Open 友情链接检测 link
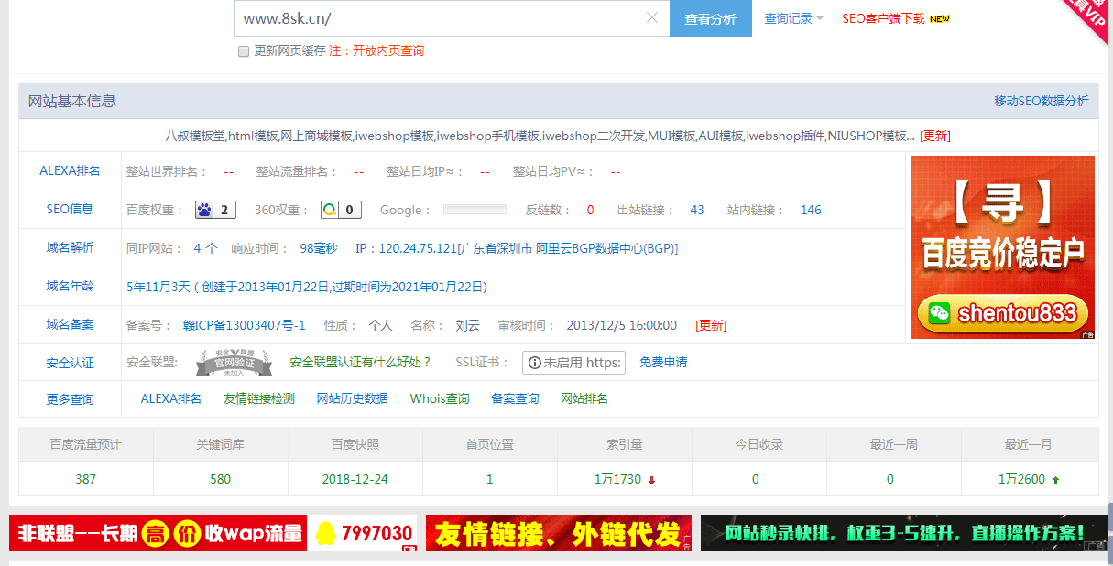 (259, 399)
